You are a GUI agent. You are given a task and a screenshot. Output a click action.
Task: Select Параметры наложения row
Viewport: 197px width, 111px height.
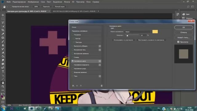click(x=86, y=31)
